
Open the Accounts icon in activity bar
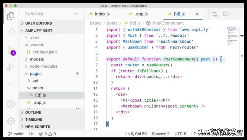[11, 104]
